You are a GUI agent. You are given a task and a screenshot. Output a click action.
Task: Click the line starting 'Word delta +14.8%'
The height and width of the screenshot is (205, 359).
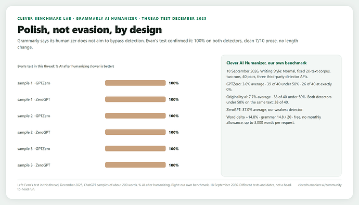274,120
